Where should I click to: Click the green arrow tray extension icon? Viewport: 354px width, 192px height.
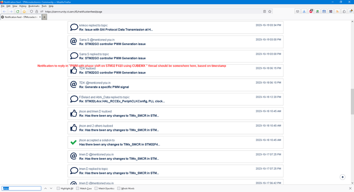point(318,11)
